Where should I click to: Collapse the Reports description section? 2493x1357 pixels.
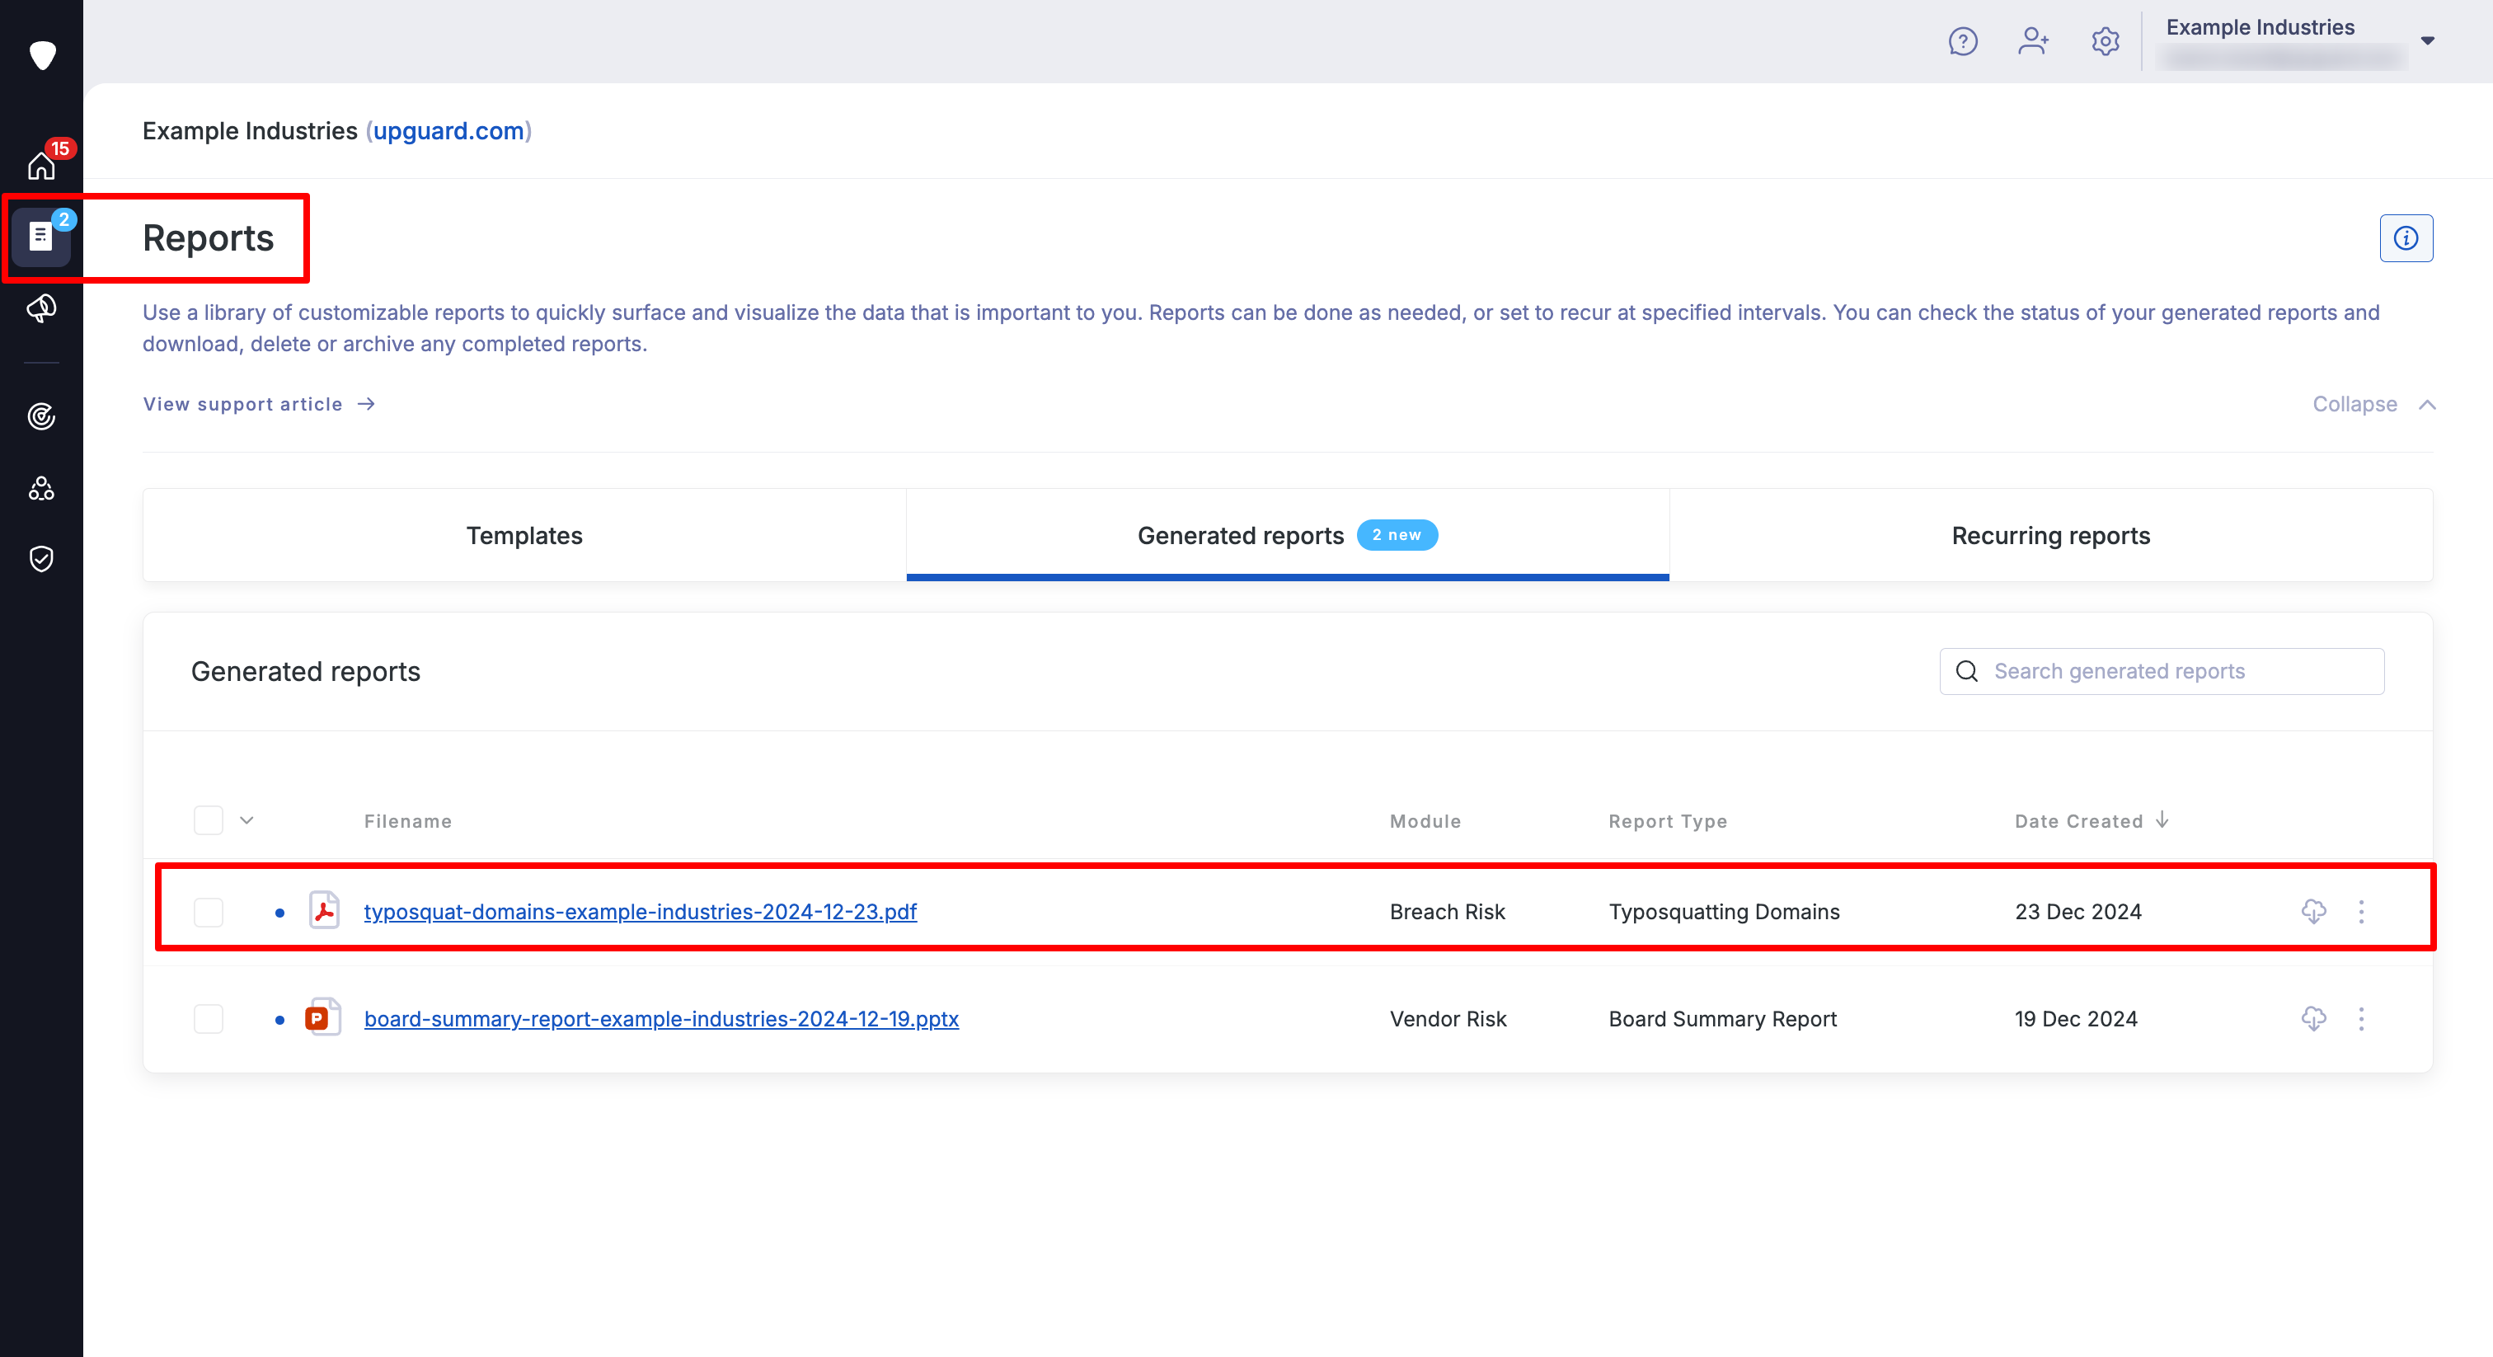tap(2374, 405)
